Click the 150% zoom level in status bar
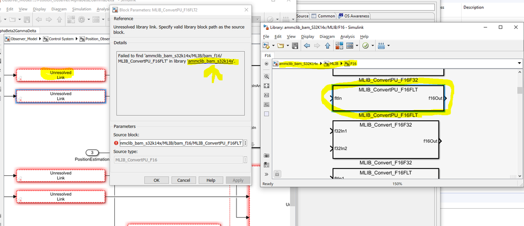 pyautogui.click(x=397, y=184)
